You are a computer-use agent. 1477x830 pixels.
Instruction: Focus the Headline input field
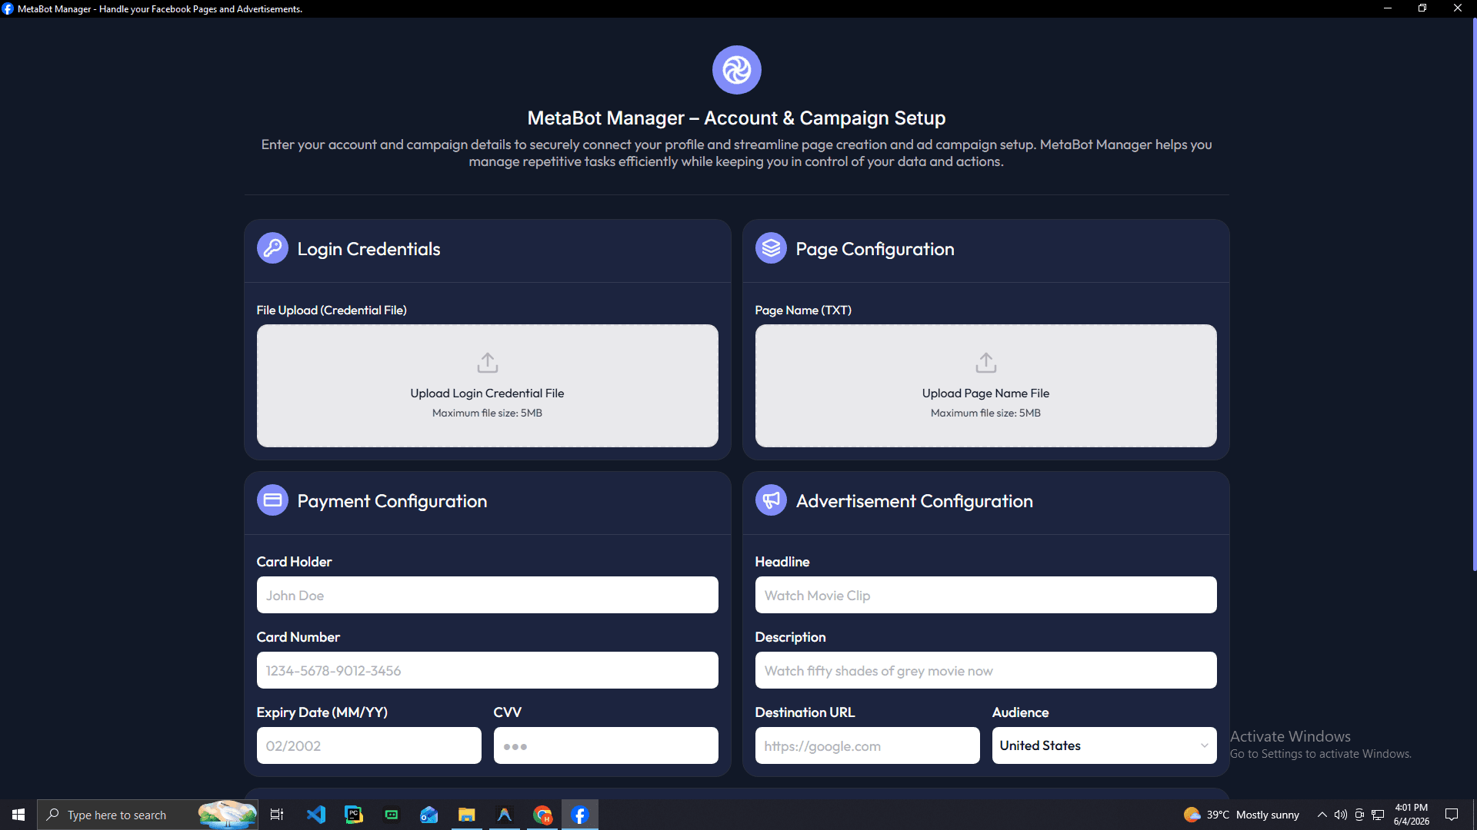pyautogui.click(x=986, y=595)
